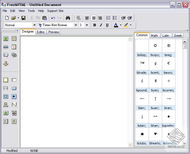
Task: Open the View menu
Action: [21, 11]
